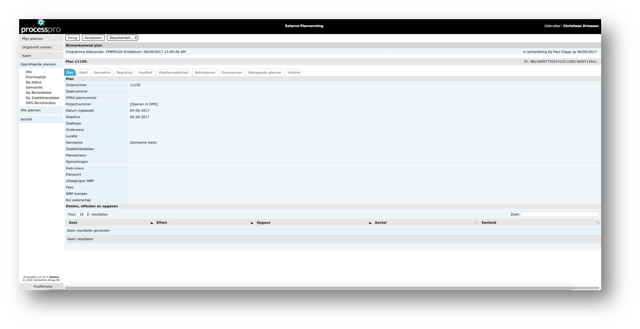Follow the [Openen in DMS] link
This screenshot has width=640, height=329.
tap(144, 104)
